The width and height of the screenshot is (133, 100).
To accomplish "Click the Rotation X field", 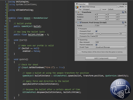I will tap(101, 17).
